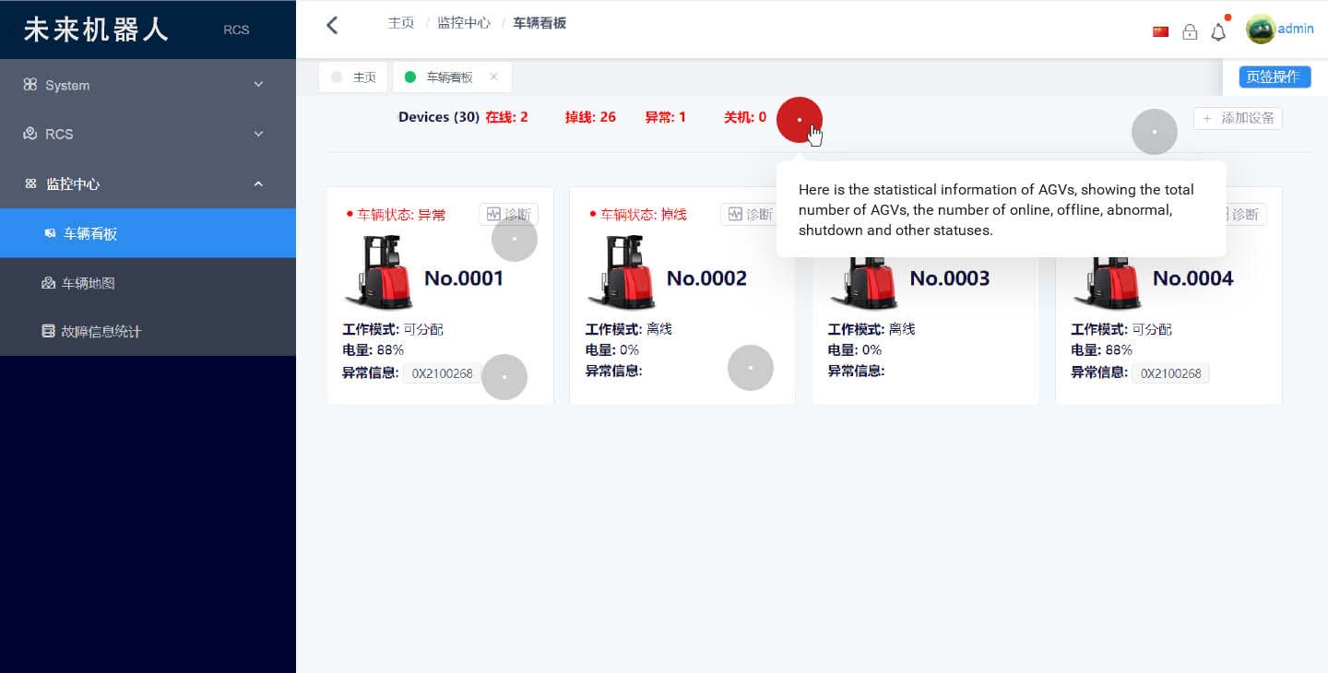Expand the System menu
Screen dimensions: 1328x673
point(148,85)
